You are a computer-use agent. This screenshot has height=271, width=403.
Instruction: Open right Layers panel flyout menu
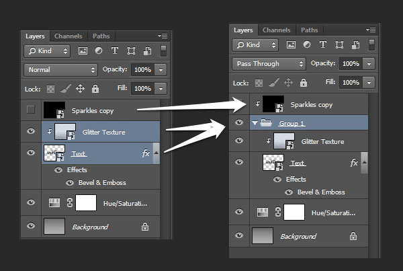(371, 30)
